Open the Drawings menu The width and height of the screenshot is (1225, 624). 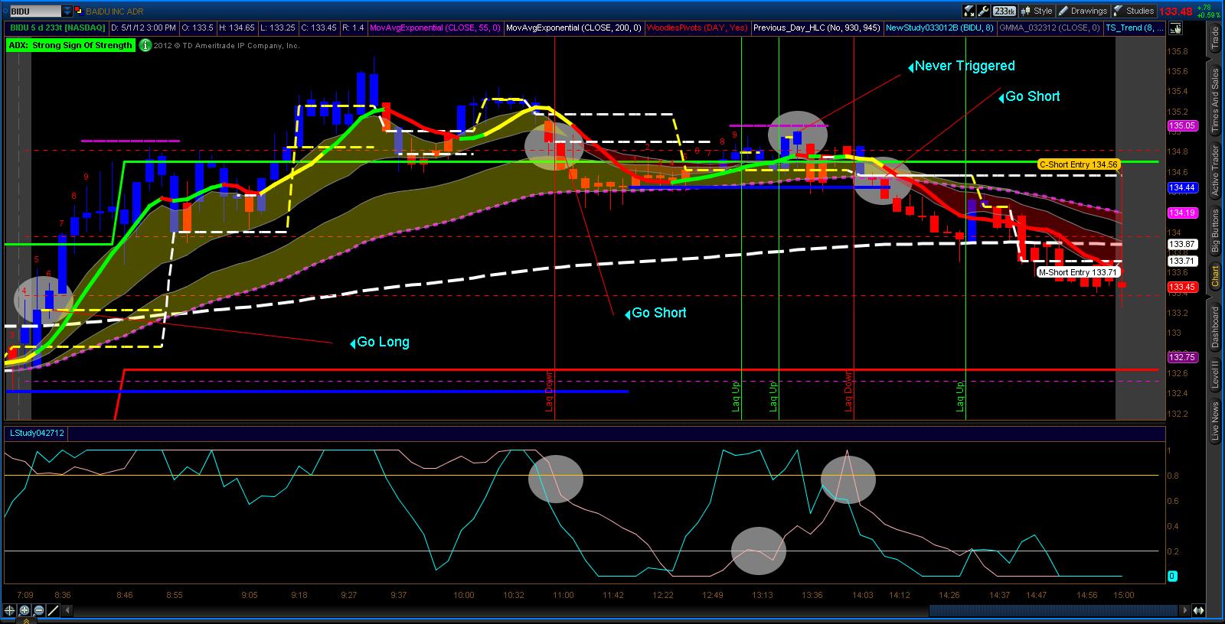point(1083,11)
